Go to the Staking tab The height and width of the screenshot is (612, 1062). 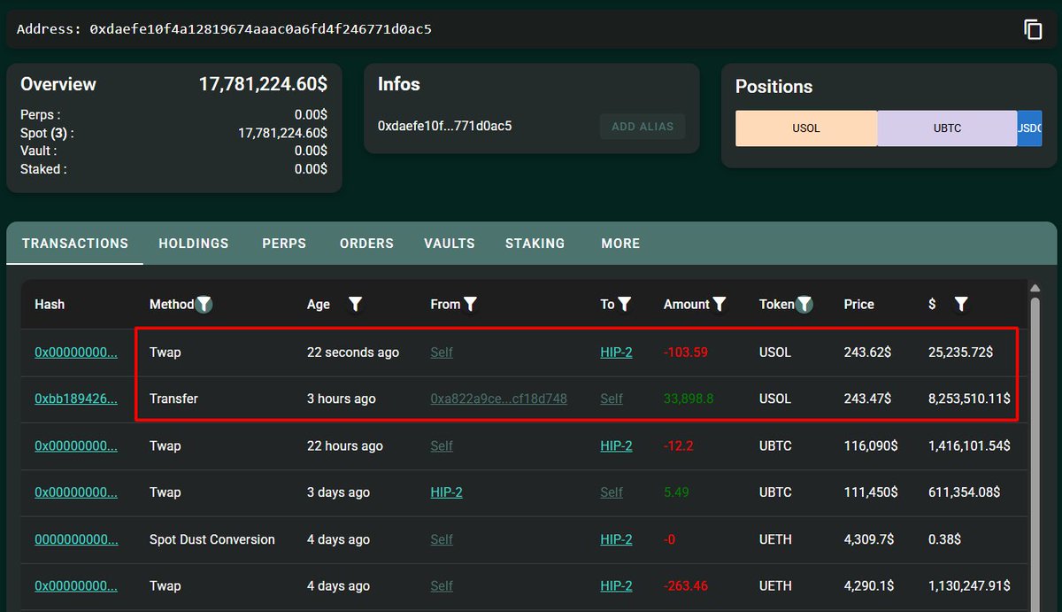point(535,243)
